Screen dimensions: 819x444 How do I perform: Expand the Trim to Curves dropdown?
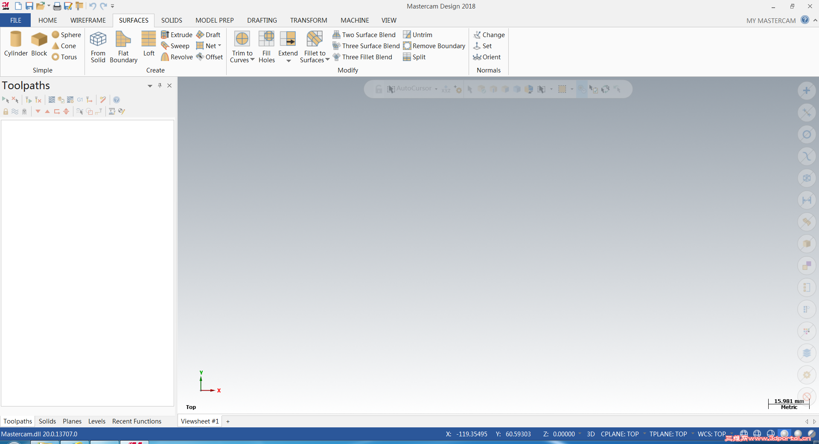coord(252,60)
